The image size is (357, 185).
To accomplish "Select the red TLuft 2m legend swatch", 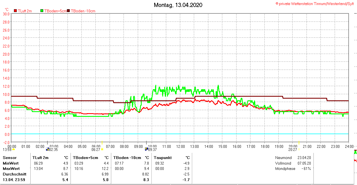I will [x=15, y=11].
